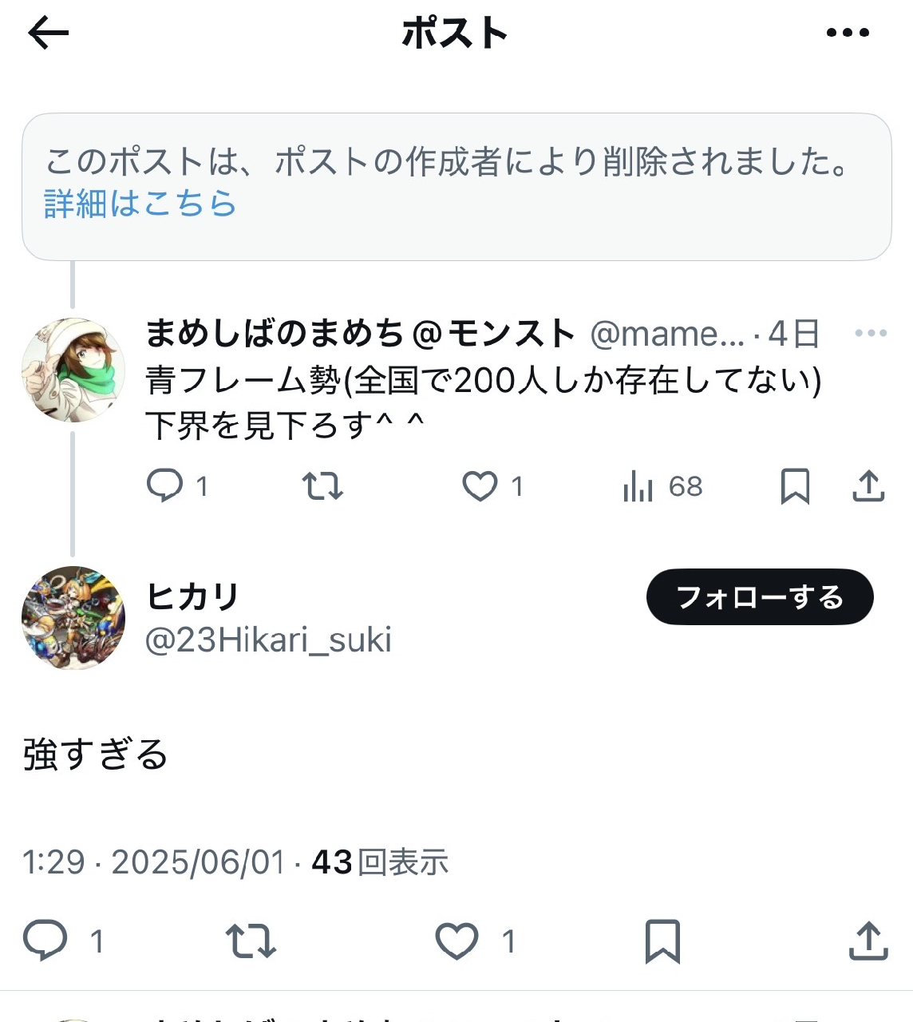Like the 強すぎる post
This screenshot has width=913, height=1022.
tap(457, 941)
